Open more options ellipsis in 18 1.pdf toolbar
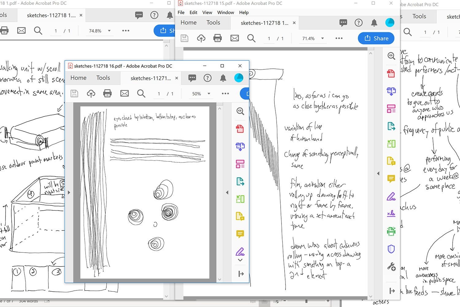 coord(126,31)
